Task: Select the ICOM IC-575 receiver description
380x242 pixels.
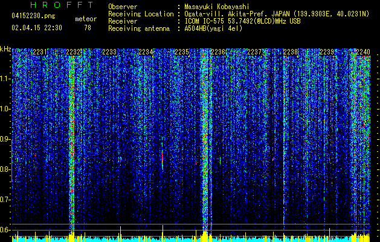Action: pyautogui.click(x=243, y=21)
